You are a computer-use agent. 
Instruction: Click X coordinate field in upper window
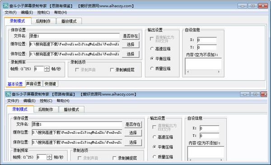(207, 40)
